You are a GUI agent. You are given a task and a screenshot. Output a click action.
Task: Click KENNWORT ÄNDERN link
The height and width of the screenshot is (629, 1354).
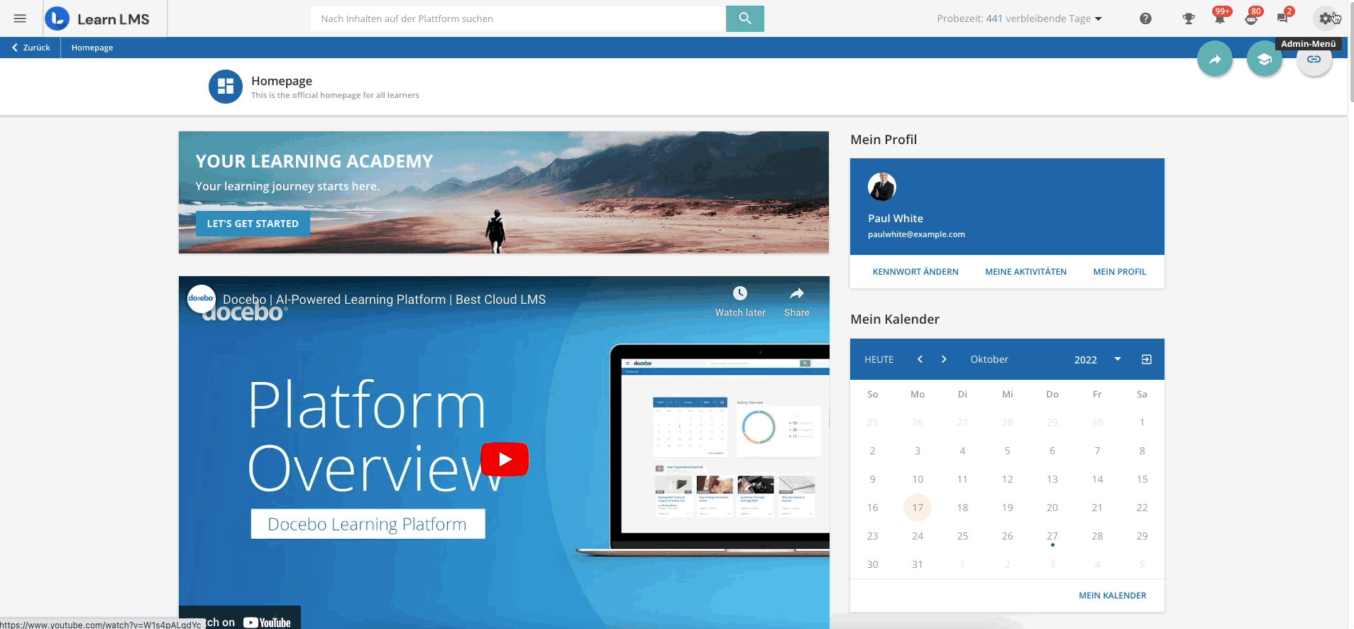tap(915, 272)
